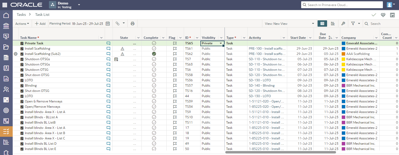Open the health check heart icon

(x=383, y=15)
